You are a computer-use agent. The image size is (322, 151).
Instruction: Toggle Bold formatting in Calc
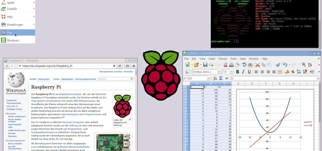(237, 72)
